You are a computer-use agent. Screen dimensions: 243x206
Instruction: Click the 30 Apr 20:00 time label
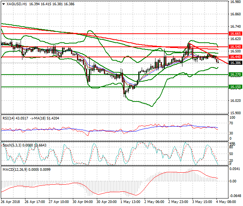tap(107, 202)
